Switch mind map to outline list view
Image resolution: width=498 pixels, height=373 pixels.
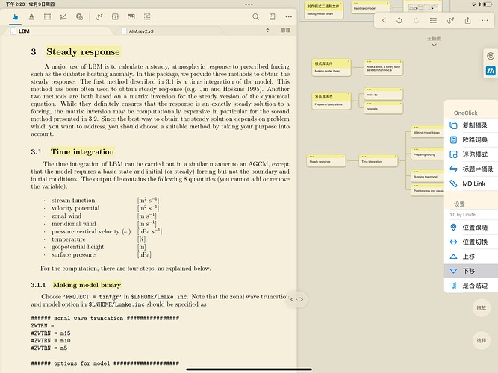point(433,21)
